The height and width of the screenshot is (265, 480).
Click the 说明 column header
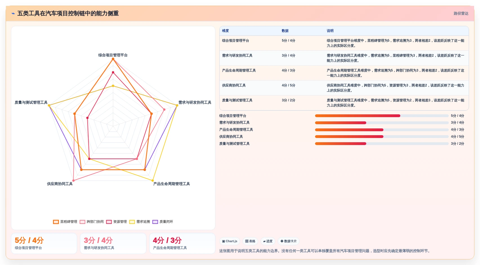click(x=330, y=31)
